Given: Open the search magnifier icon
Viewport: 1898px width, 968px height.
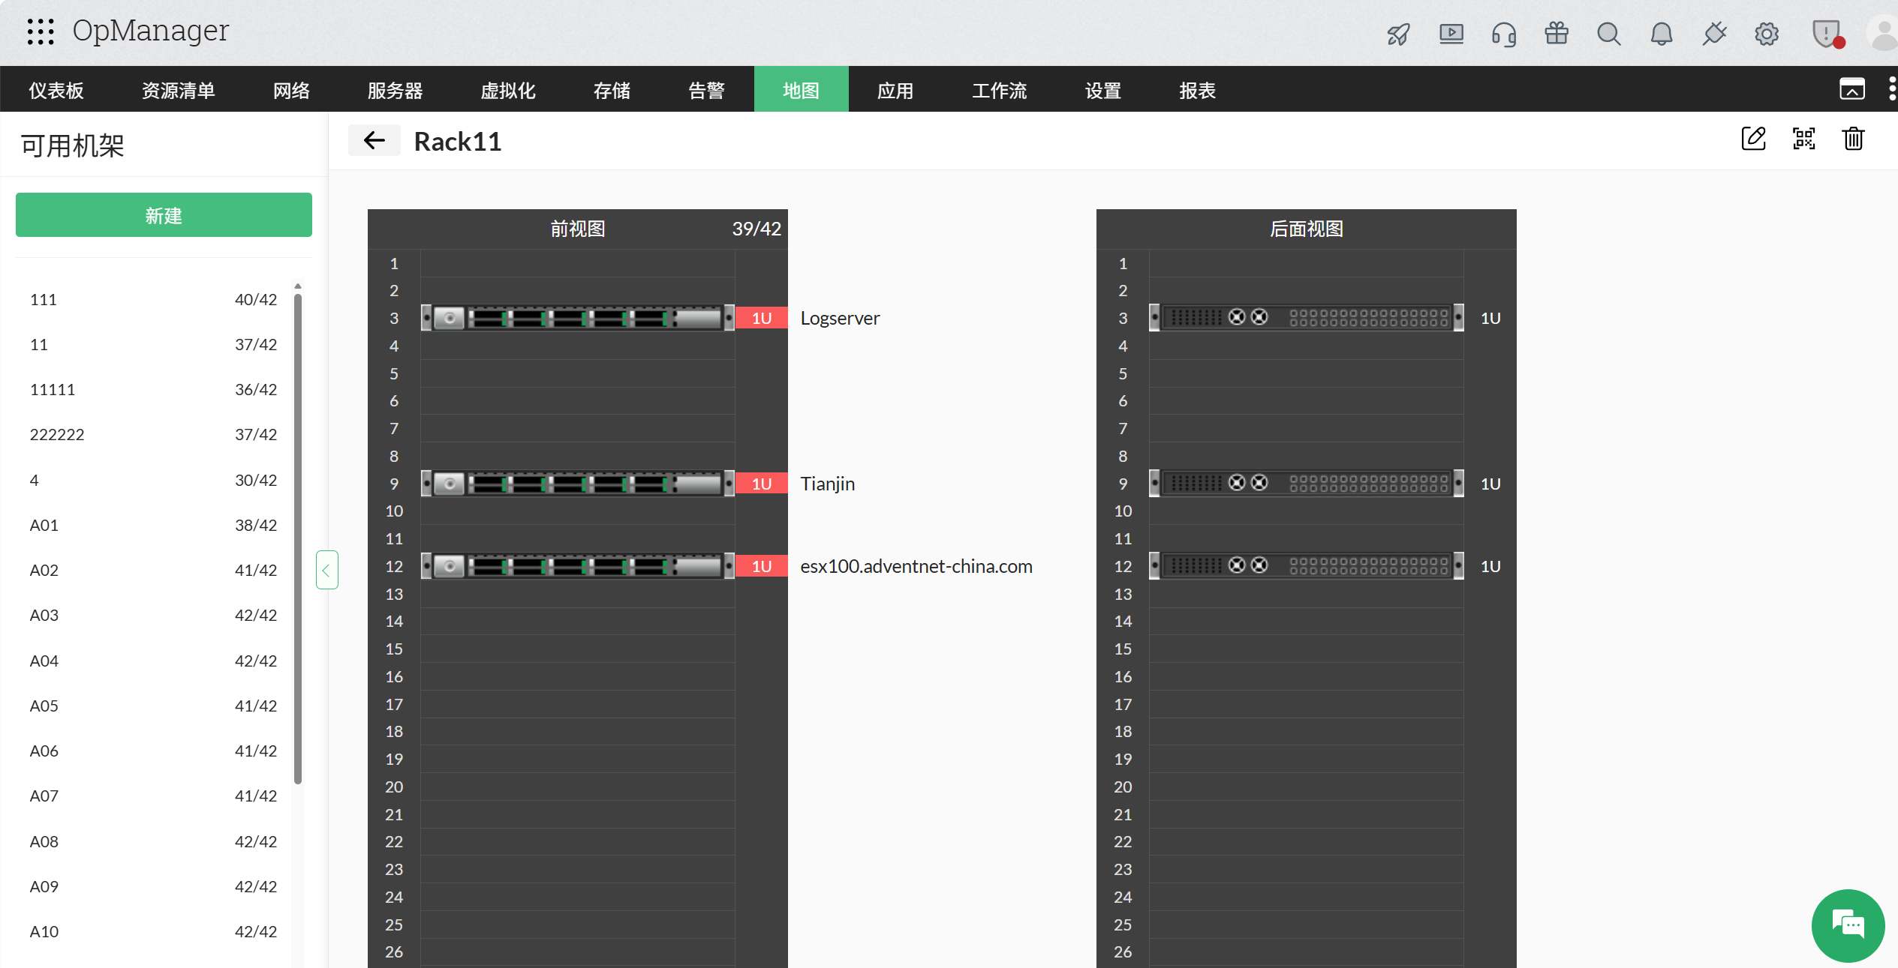Looking at the screenshot, I should click(1609, 34).
